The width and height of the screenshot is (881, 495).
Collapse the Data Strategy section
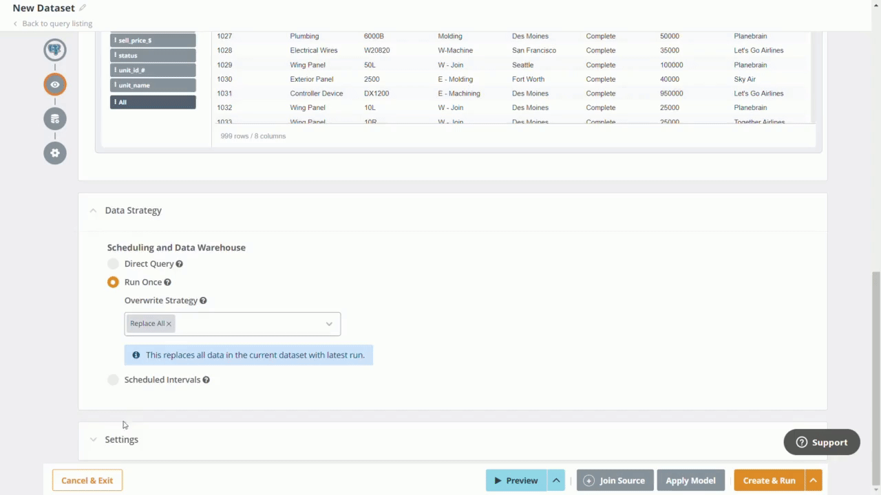[x=94, y=210]
